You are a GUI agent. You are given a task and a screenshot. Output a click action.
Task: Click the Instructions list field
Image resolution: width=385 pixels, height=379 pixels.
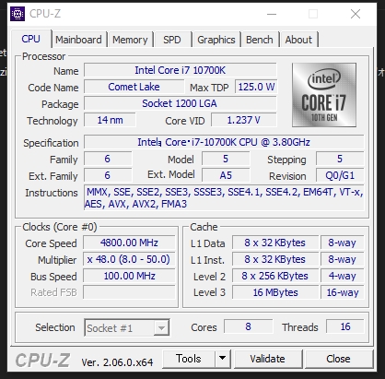pos(224,198)
